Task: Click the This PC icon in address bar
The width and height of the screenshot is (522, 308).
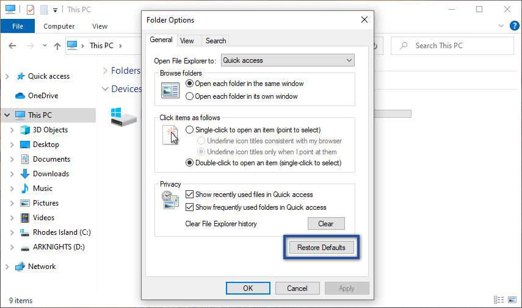Action: (x=72, y=45)
